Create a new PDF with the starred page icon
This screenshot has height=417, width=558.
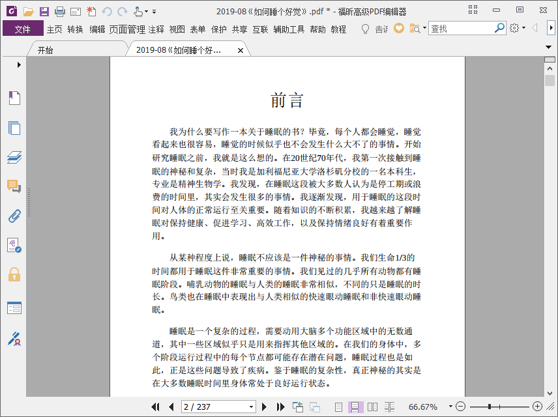click(x=91, y=12)
